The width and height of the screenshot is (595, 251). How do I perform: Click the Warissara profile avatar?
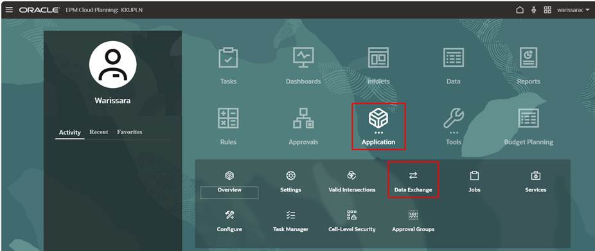point(112,64)
